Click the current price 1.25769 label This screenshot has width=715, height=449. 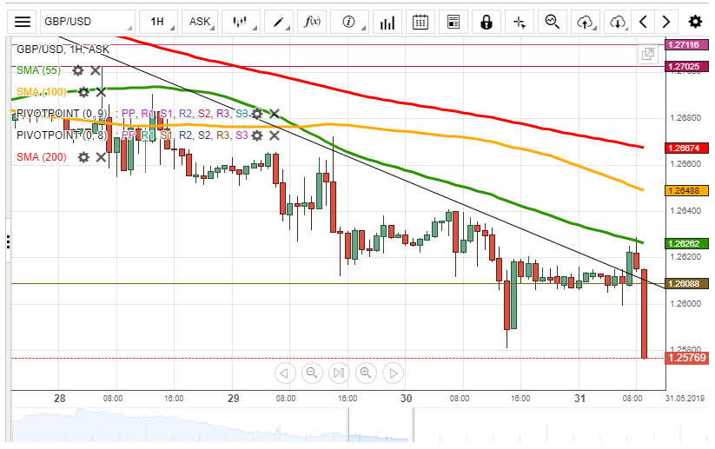coord(686,358)
